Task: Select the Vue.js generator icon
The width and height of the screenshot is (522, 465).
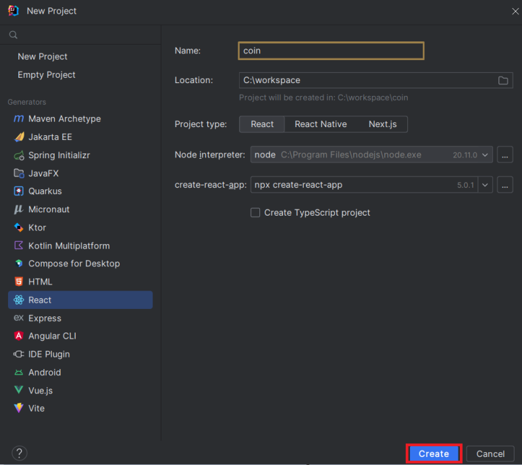Action: (19, 390)
